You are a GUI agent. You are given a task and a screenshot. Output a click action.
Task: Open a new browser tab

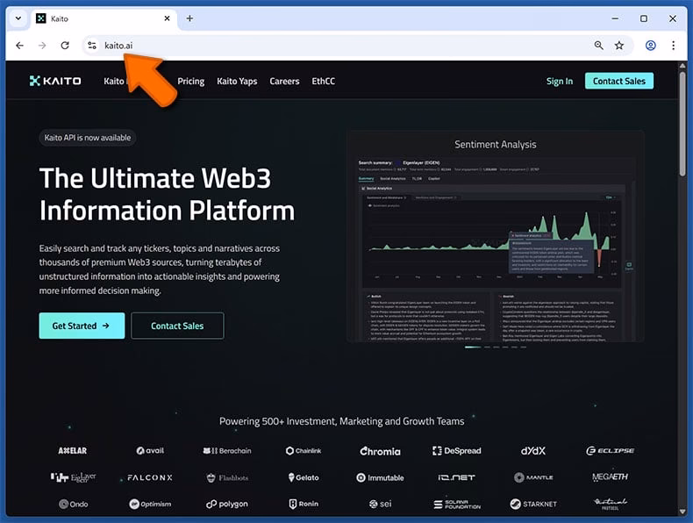[189, 18]
